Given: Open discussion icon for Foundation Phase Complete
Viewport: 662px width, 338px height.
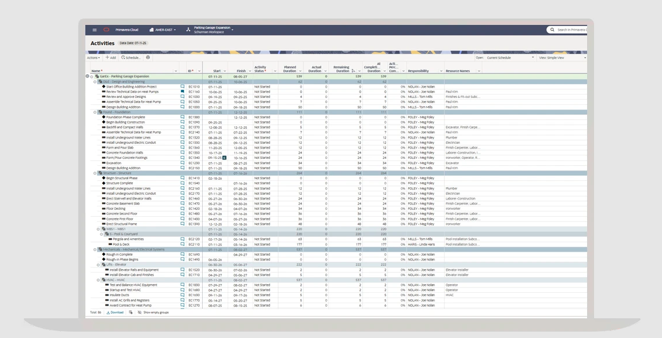Looking at the screenshot, I should click(182, 117).
